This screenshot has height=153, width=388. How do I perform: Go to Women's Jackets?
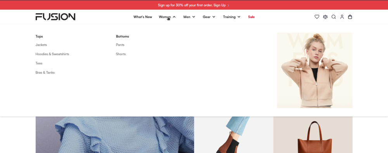pyautogui.click(x=41, y=45)
